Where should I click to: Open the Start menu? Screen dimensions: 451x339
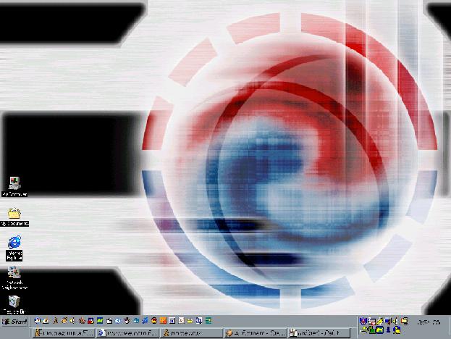pos(14,322)
